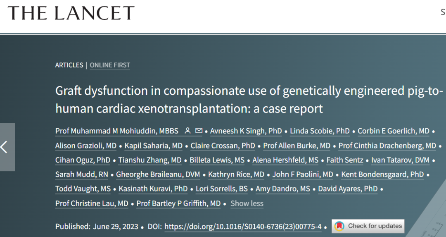This screenshot has width=446, height=237.
Task: Click the Check for updates button
Action: pyautogui.click(x=368, y=226)
